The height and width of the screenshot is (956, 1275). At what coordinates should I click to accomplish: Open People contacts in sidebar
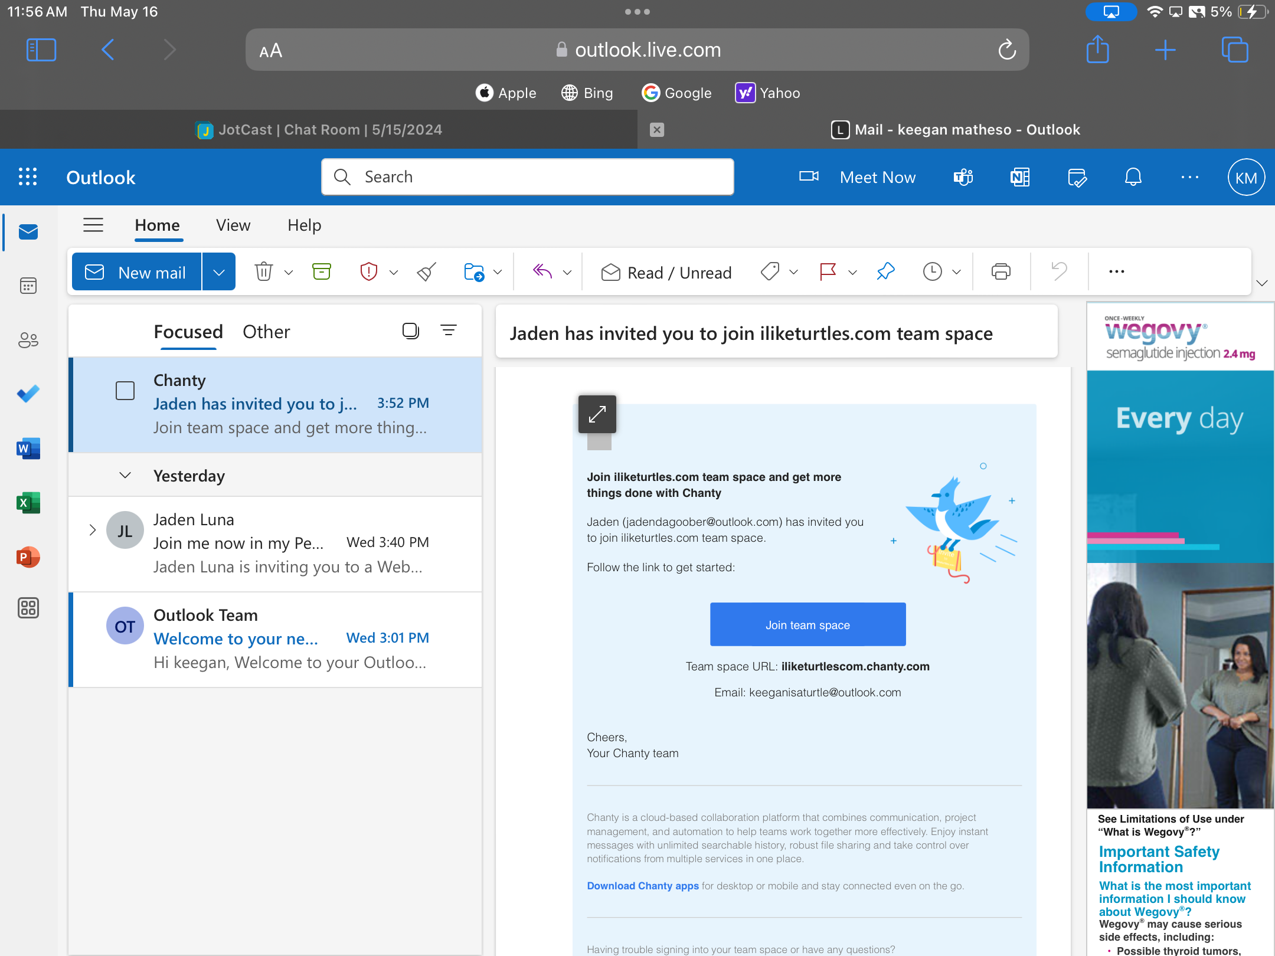point(28,340)
